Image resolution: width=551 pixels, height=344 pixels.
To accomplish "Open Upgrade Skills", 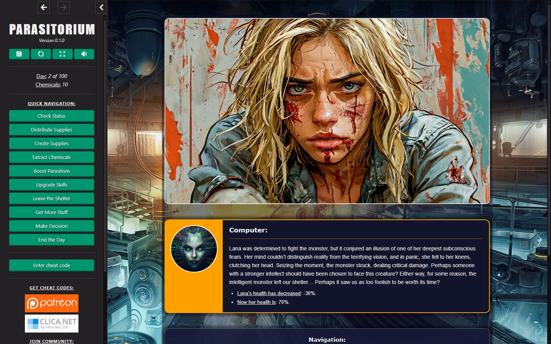I will (x=52, y=185).
